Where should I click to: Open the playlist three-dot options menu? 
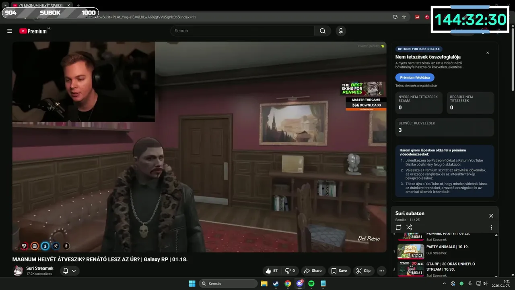(491, 228)
